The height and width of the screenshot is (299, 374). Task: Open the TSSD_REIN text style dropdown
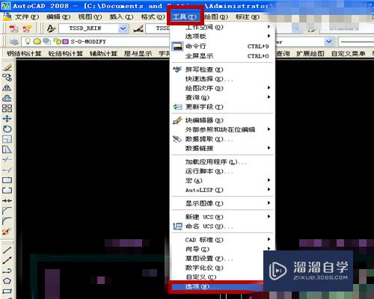(123, 28)
